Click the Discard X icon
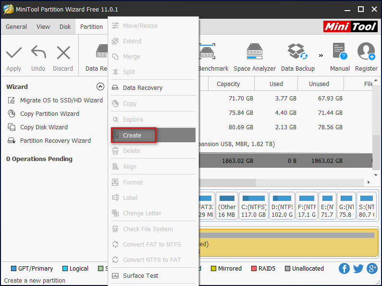 pyautogui.click(x=63, y=53)
